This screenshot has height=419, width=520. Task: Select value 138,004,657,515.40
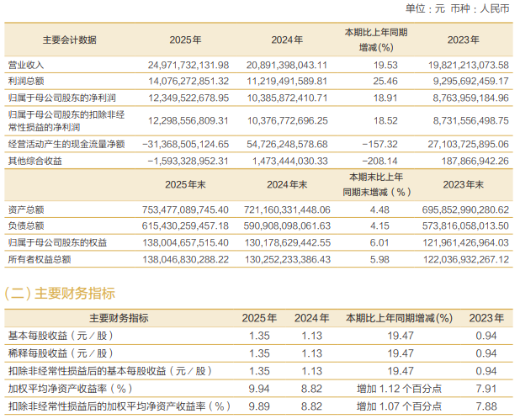click(x=185, y=243)
